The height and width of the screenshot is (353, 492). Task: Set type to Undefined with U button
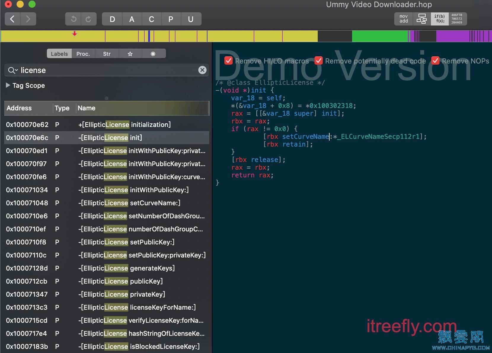tap(191, 19)
